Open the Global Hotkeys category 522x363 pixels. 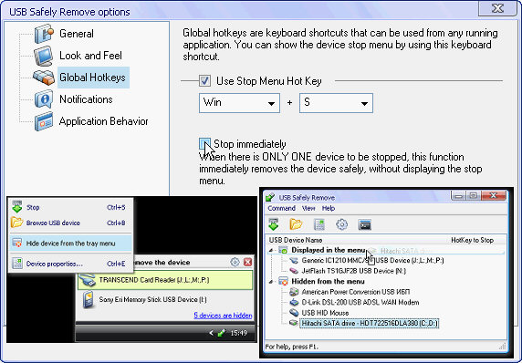tap(92, 78)
